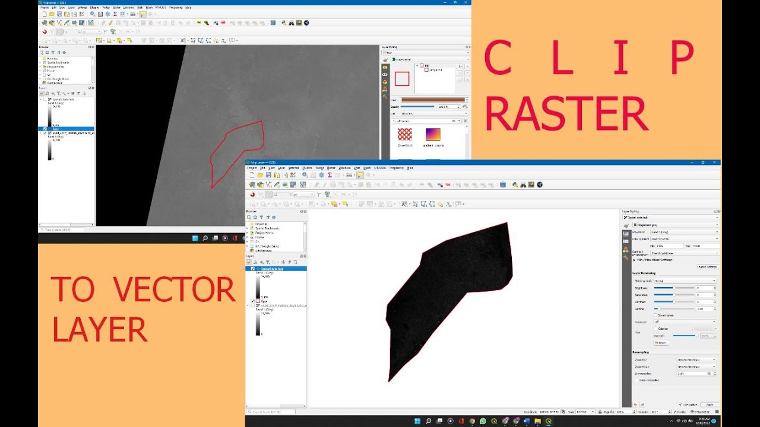760x427 pixels.
Task: Click Open Project folder icon in front window
Action: tap(260, 175)
